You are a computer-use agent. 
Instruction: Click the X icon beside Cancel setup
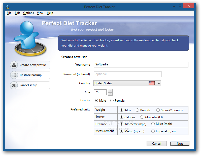point(14,85)
